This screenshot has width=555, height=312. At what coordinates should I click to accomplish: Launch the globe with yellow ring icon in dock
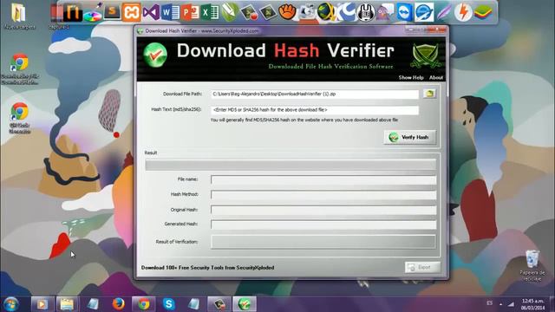click(326, 12)
